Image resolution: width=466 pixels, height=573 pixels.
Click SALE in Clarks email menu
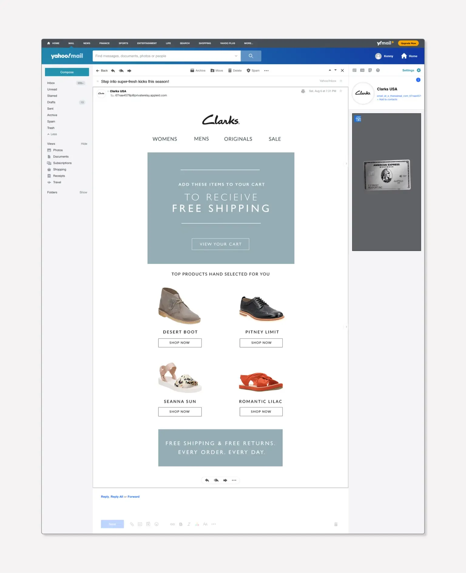pyautogui.click(x=275, y=139)
